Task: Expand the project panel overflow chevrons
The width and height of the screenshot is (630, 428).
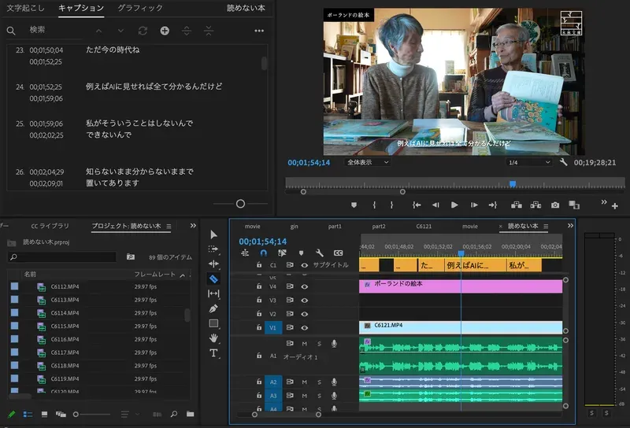Action: [x=193, y=226]
